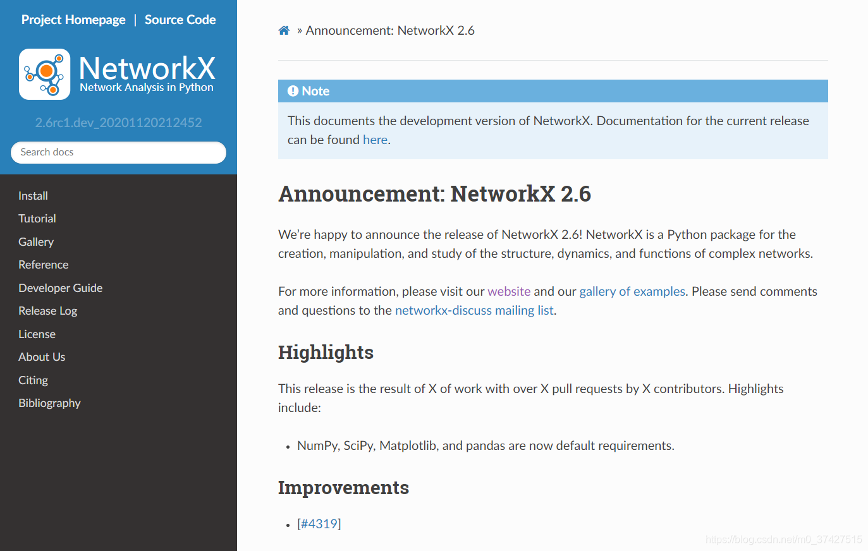Screen dimensions: 868x551
Task: Open the Project Homepage link
Action: point(73,20)
